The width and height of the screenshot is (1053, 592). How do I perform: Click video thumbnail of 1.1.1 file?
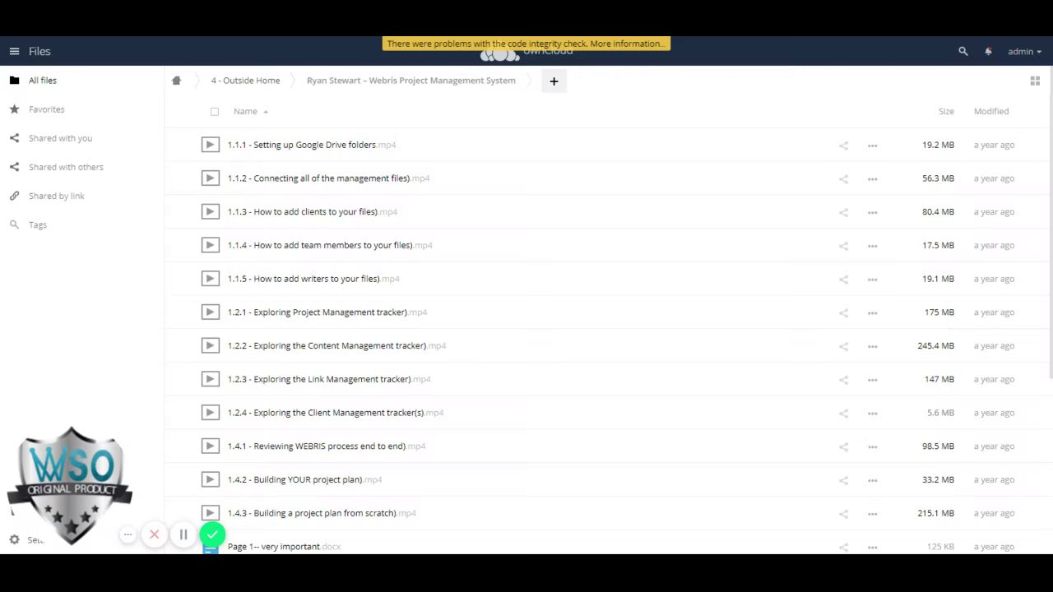[210, 145]
